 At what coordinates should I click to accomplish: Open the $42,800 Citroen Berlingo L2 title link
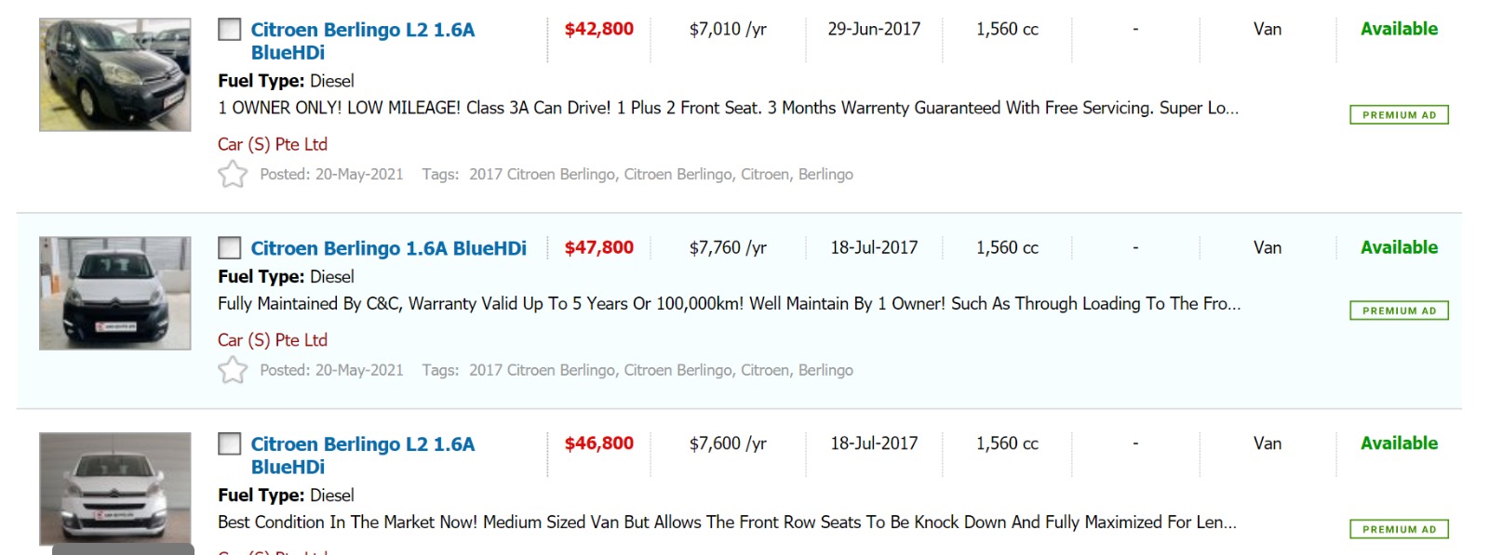[x=362, y=30]
